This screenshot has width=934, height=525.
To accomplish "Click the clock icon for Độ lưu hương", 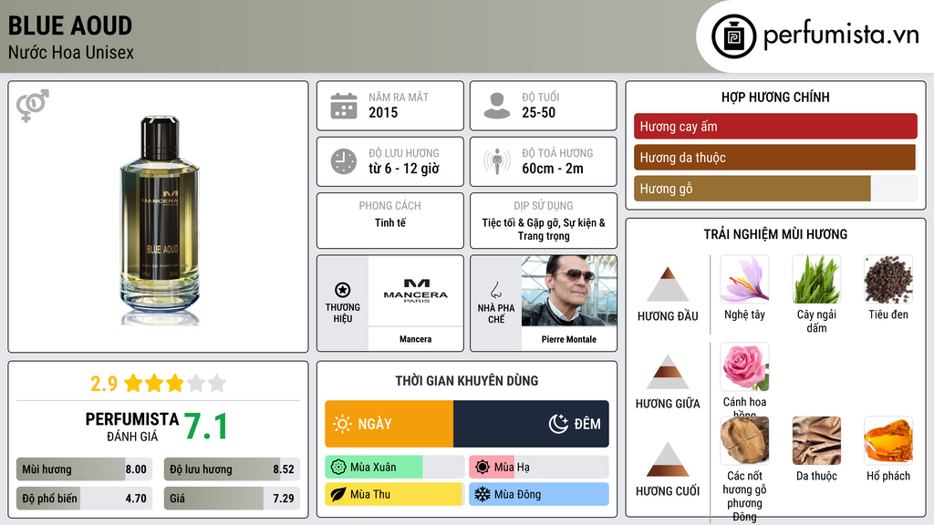I will click(344, 161).
